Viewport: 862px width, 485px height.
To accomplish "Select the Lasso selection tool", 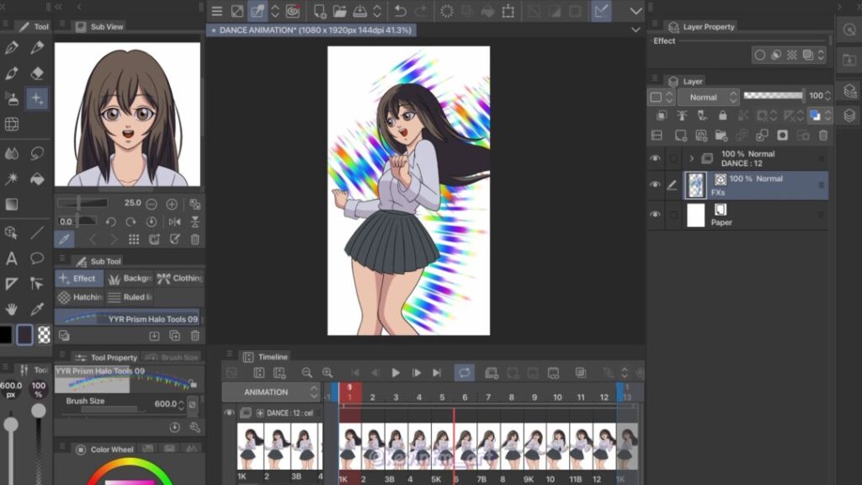I will (x=37, y=153).
